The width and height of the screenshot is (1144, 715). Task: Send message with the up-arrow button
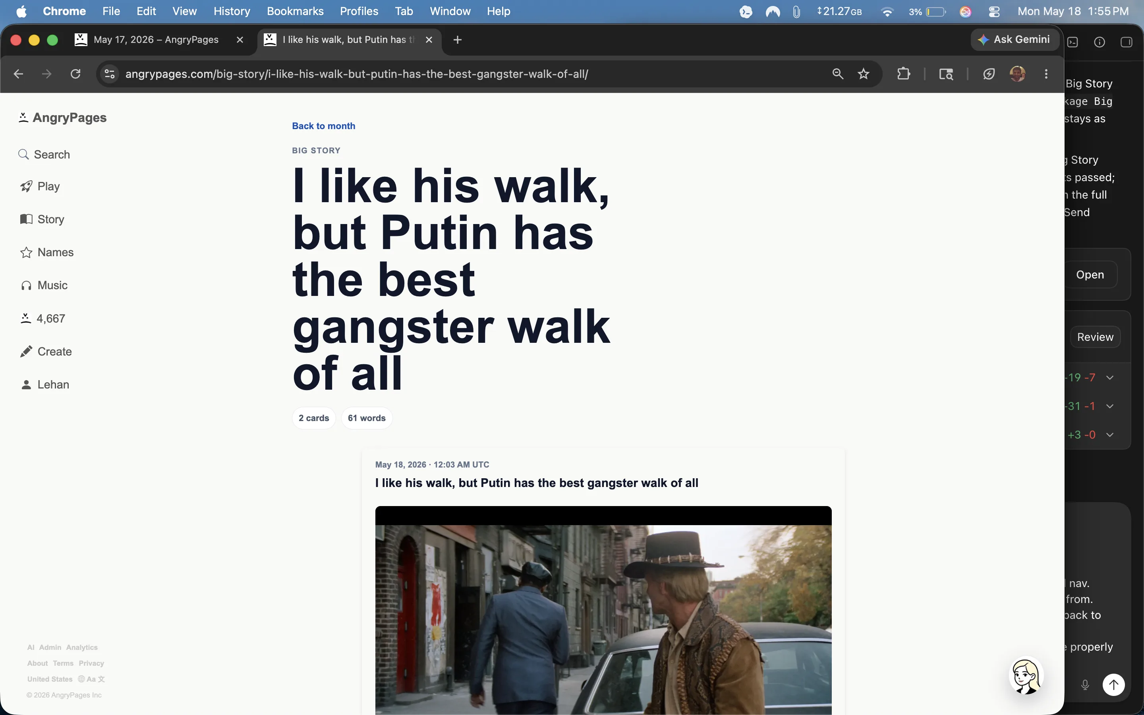coord(1114,684)
